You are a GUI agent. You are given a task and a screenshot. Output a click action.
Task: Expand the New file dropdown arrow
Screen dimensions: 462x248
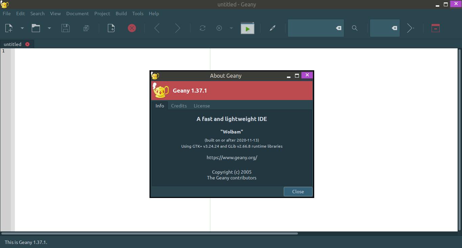pyautogui.click(x=22, y=28)
